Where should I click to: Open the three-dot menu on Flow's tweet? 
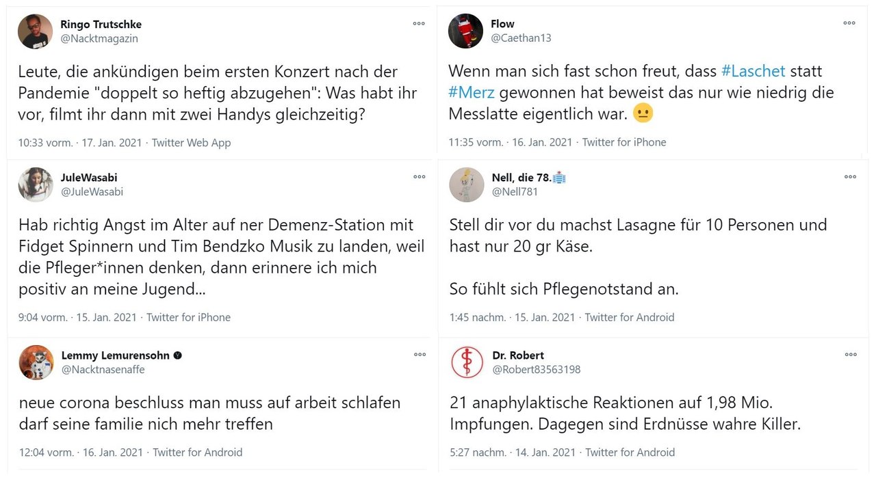click(849, 23)
